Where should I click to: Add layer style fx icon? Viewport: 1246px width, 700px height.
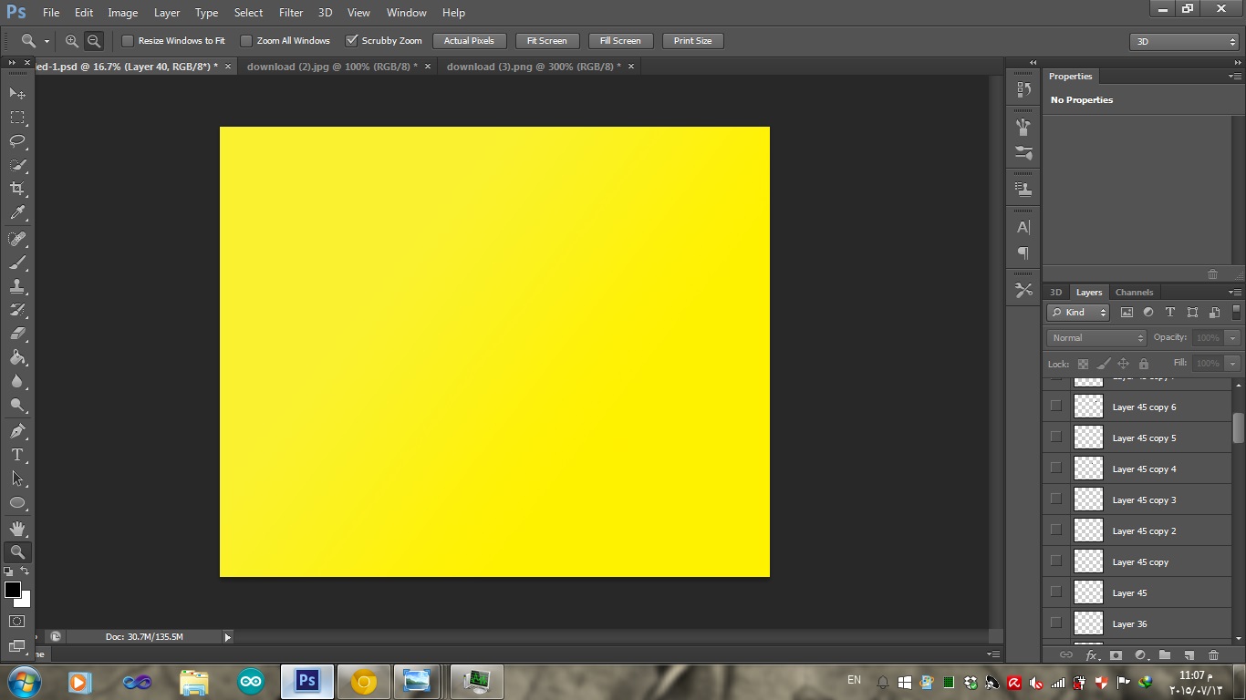(1091, 655)
